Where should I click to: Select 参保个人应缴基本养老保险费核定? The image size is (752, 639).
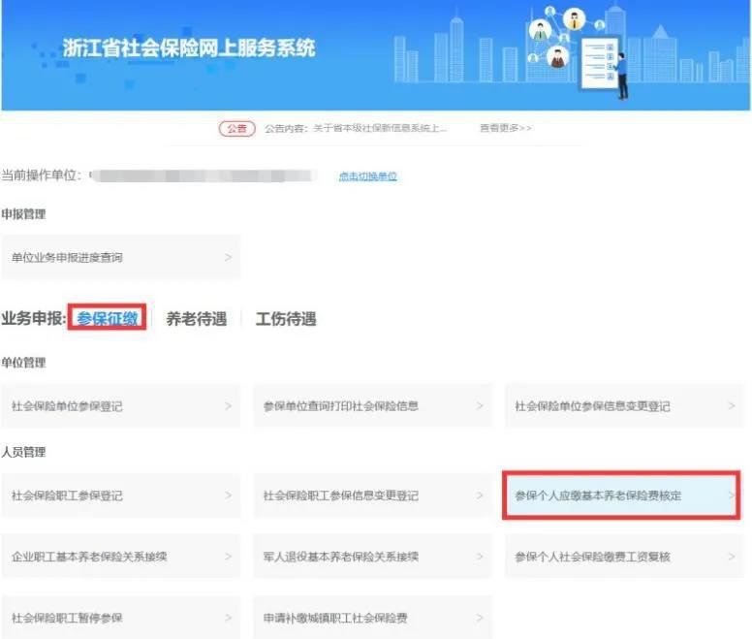[x=624, y=495]
